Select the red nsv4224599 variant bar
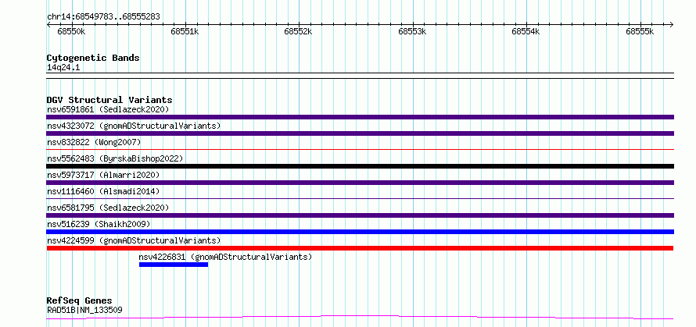Image resolution: width=696 pixels, height=327 pixels. click(360, 248)
